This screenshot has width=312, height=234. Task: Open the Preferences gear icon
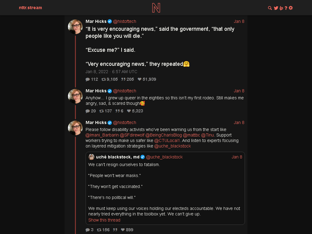click(291, 8)
